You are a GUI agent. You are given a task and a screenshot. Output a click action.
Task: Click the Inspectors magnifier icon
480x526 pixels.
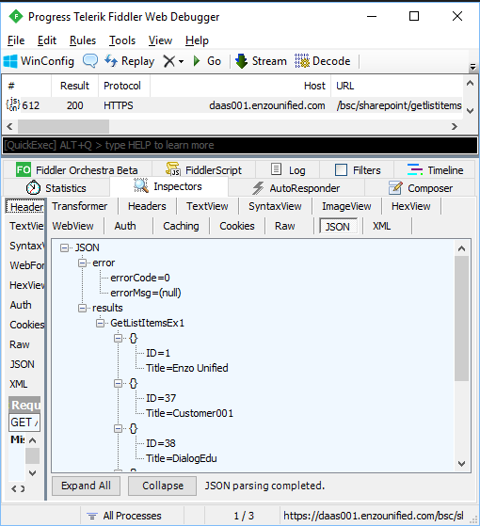[141, 185]
